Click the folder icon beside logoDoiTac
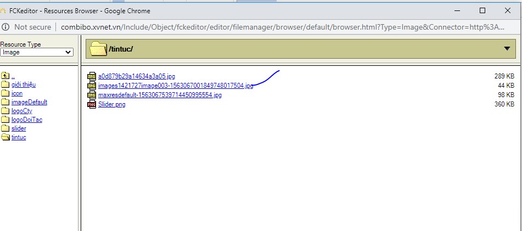 (x=5, y=120)
